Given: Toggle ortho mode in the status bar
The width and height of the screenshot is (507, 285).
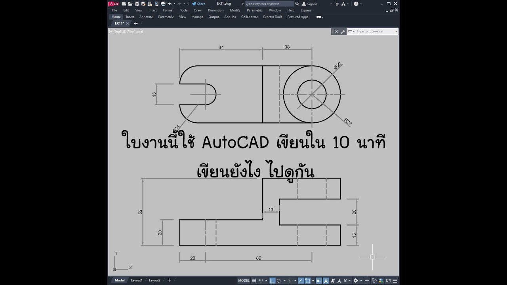Looking at the screenshot, I should [x=272, y=281].
